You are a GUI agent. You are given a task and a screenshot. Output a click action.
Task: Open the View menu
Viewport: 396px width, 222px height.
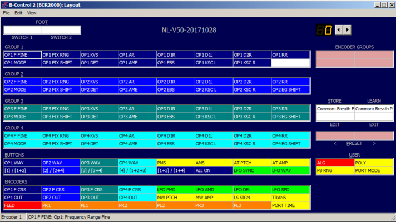click(x=32, y=13)
